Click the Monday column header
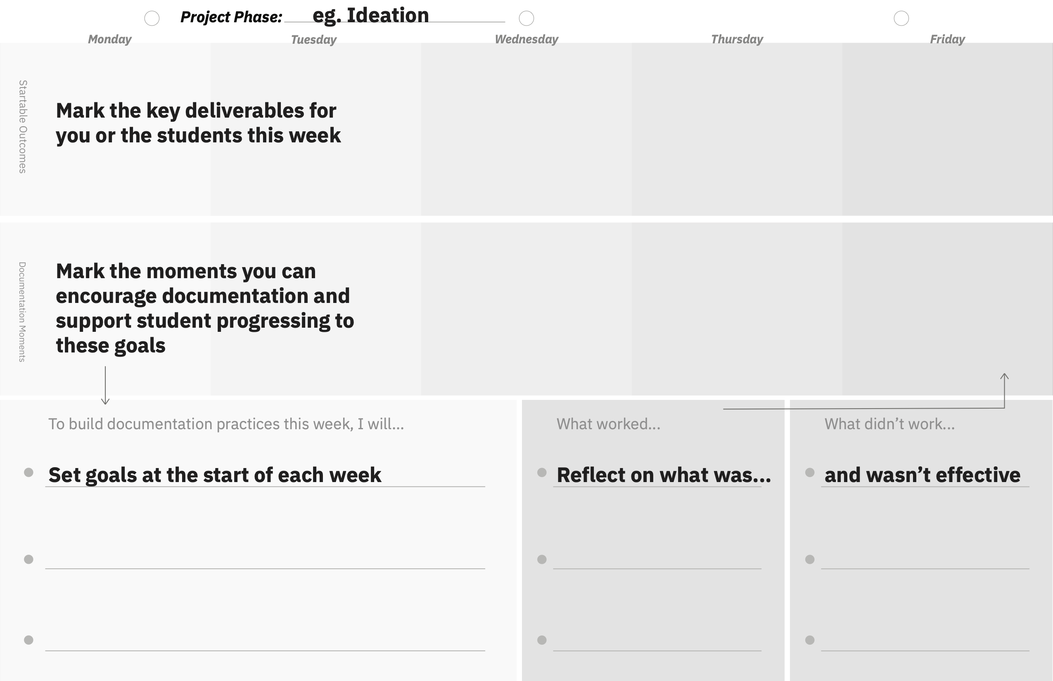Image resolution: width=1053 pixels, height=681 pixels. [x=110, y=39]
